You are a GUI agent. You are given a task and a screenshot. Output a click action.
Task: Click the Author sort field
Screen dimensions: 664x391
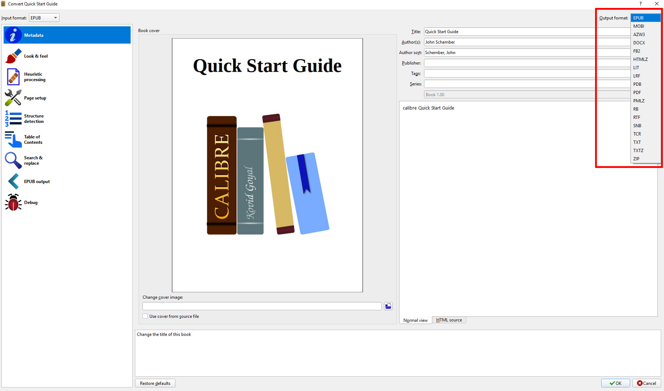[x=527, y=53]
